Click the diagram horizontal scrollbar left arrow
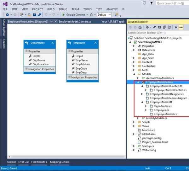The height and width of the screenshot is (171, 189). [9, 157]
